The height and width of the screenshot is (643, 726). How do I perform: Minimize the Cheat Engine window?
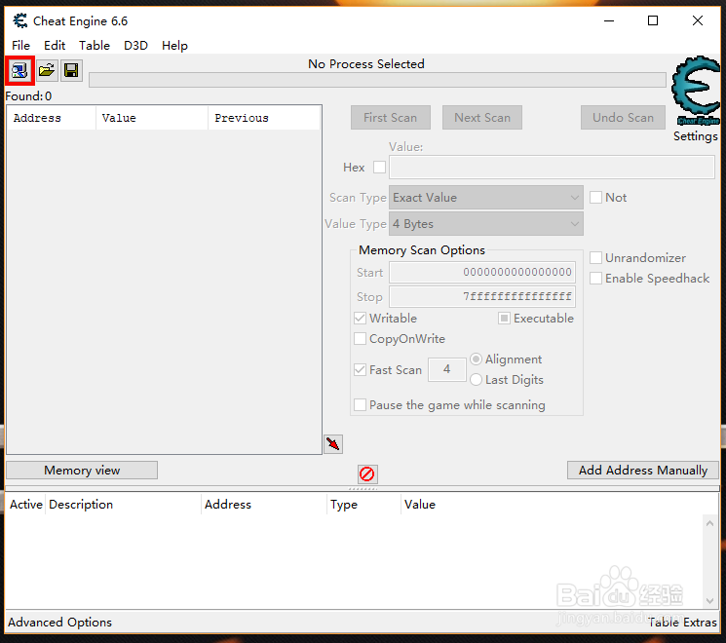point(609,20)
